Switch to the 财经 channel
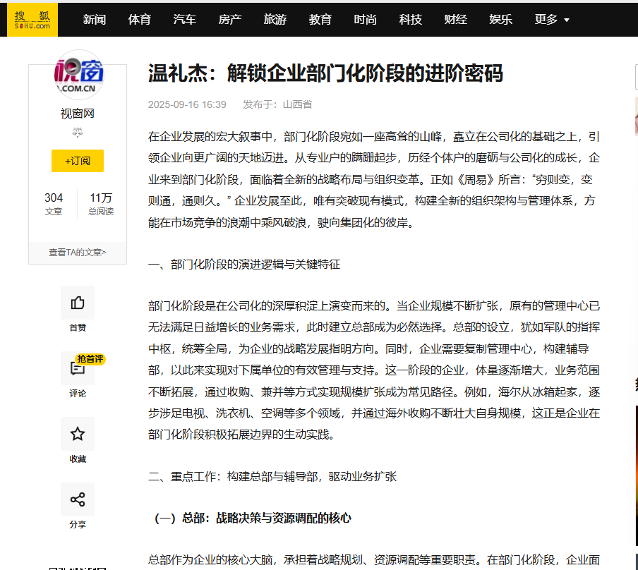The image size is (638, 570). click(x=455, y=19)
